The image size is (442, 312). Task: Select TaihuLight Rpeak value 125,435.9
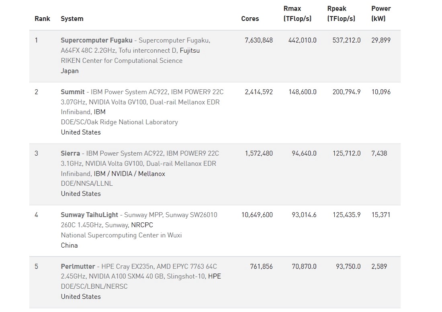346,215
